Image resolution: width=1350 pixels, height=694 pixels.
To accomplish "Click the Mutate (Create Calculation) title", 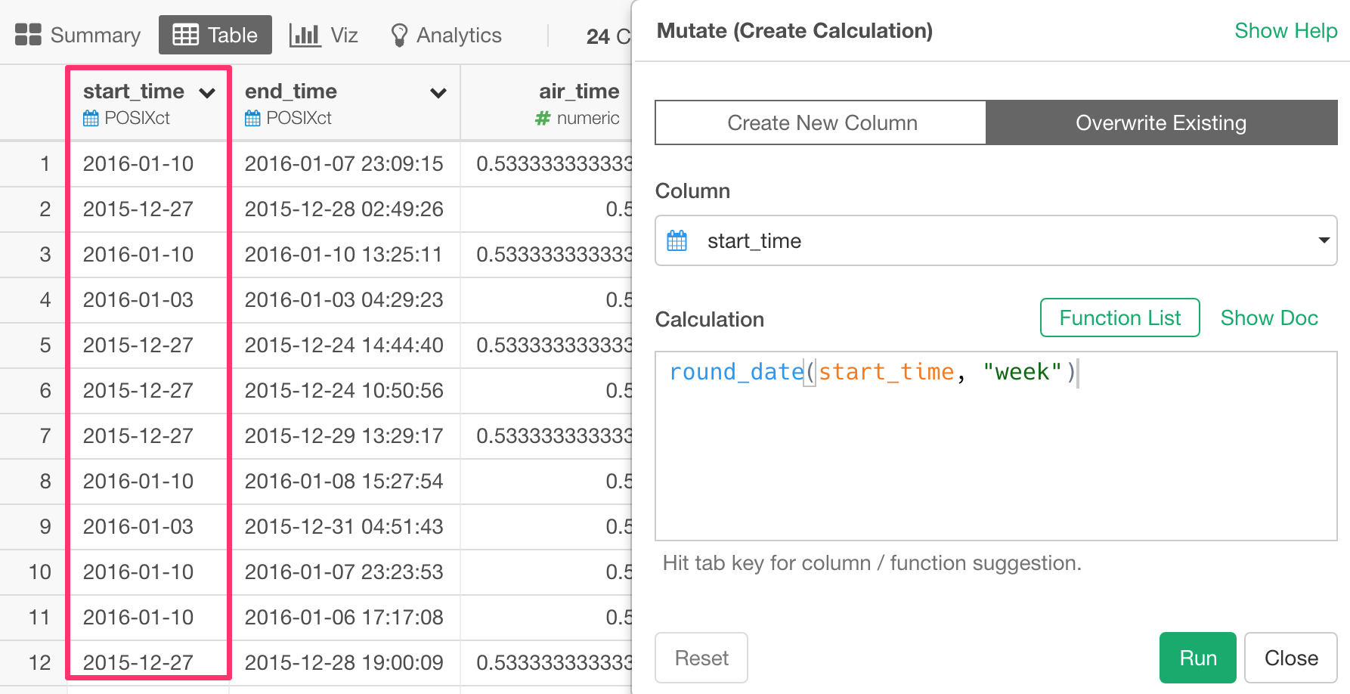I will [794, 30].
